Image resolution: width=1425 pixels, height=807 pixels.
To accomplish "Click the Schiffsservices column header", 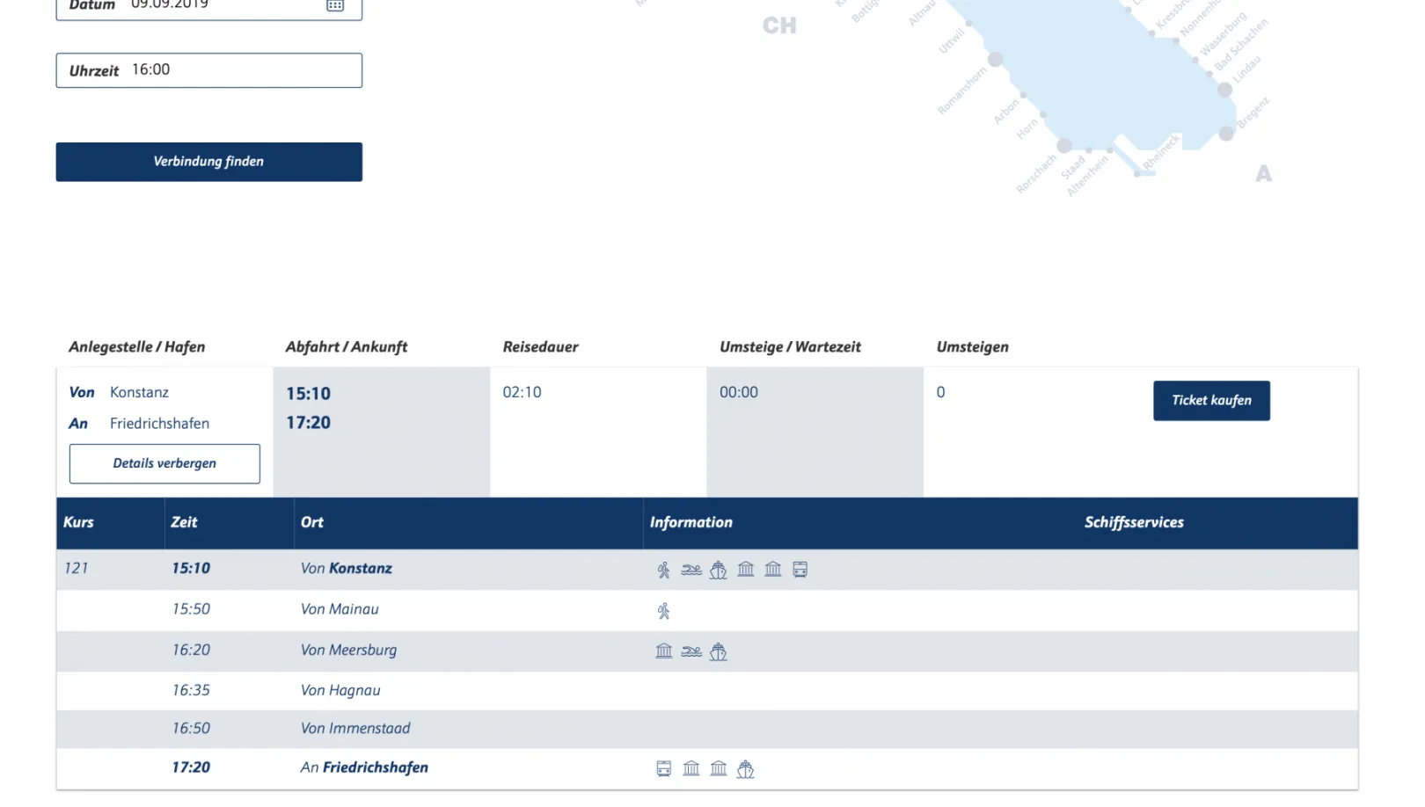I will tap(1133, 522).
